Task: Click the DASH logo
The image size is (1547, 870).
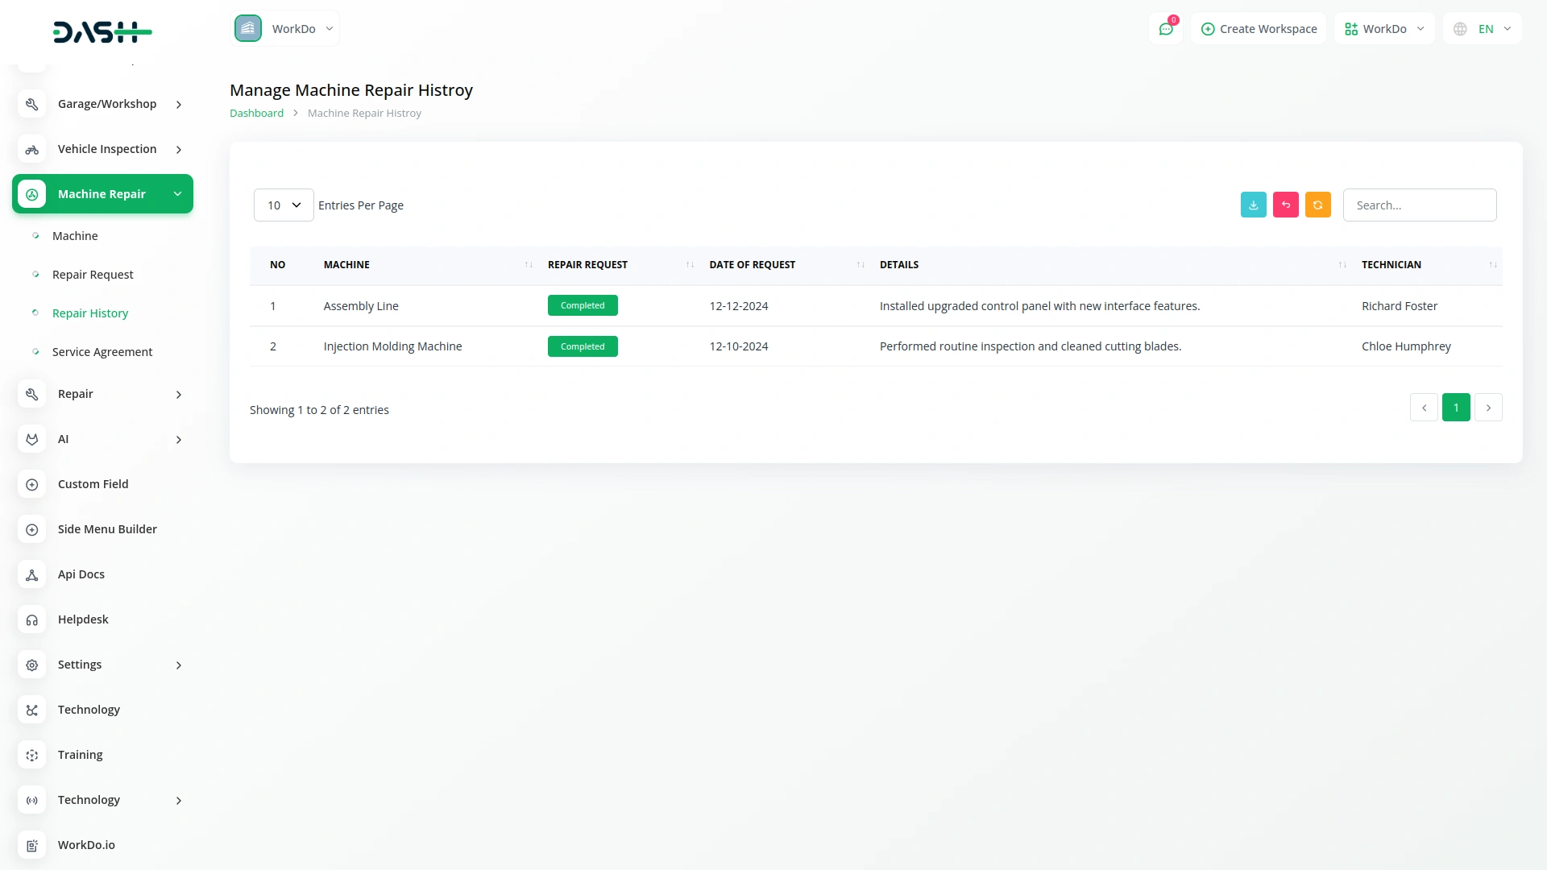Action: (102, 32)
